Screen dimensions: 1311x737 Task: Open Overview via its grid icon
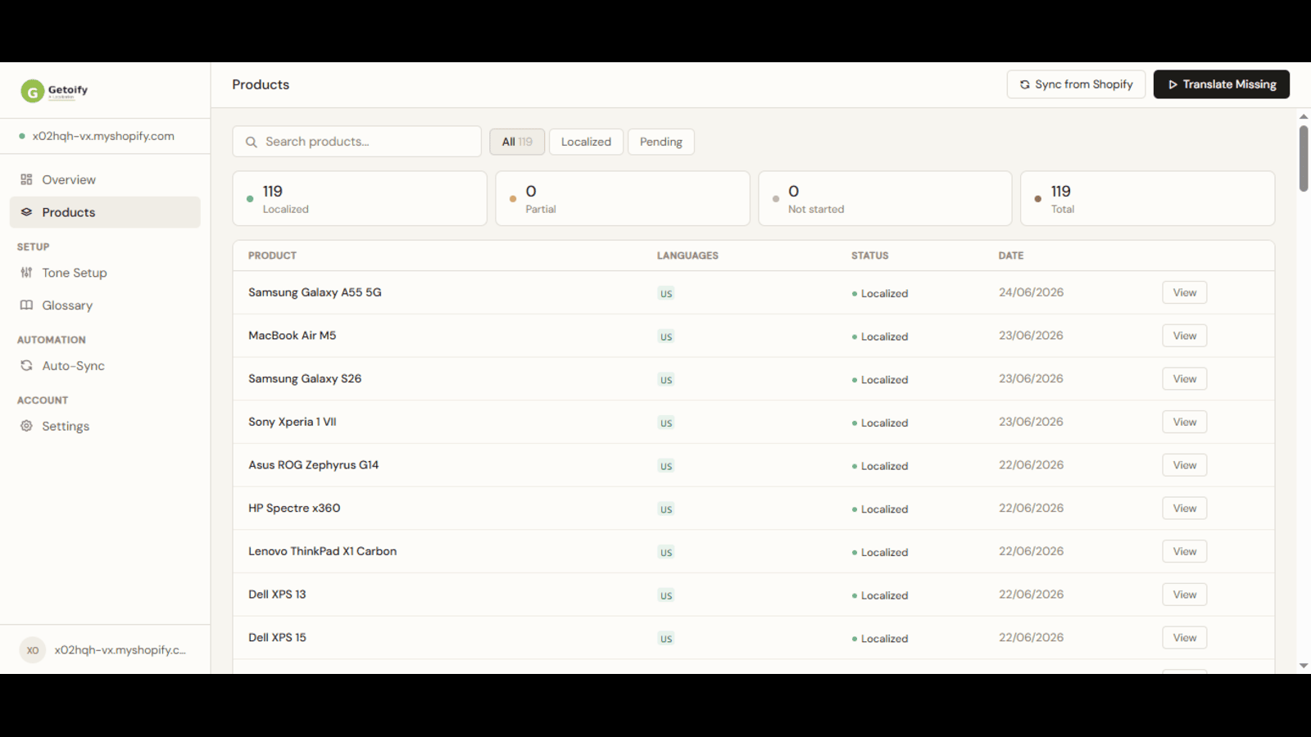point(26,179)
